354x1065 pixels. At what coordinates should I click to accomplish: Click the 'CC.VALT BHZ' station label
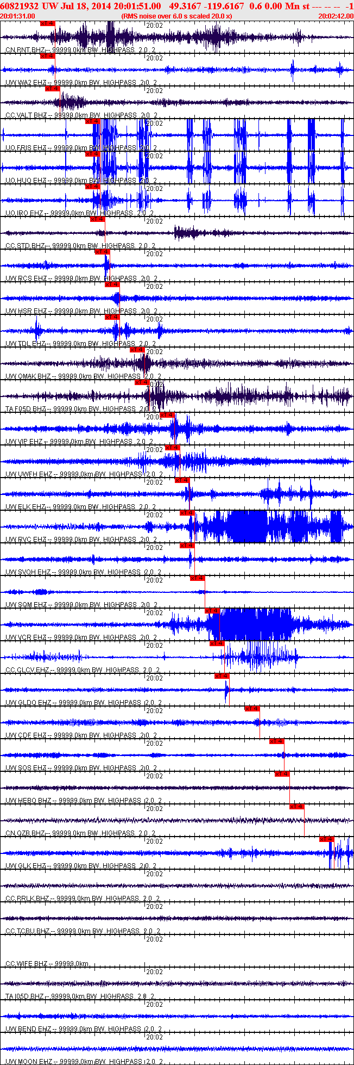27,115
